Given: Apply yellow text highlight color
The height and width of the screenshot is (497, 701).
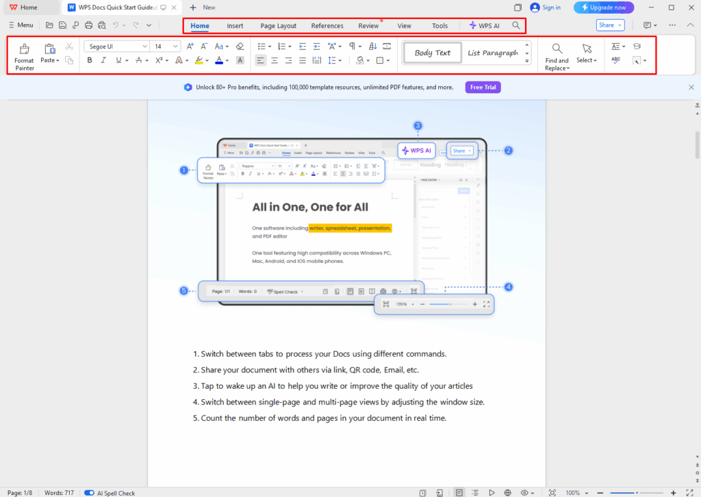Looking at the screenshot, I should 199,60.
